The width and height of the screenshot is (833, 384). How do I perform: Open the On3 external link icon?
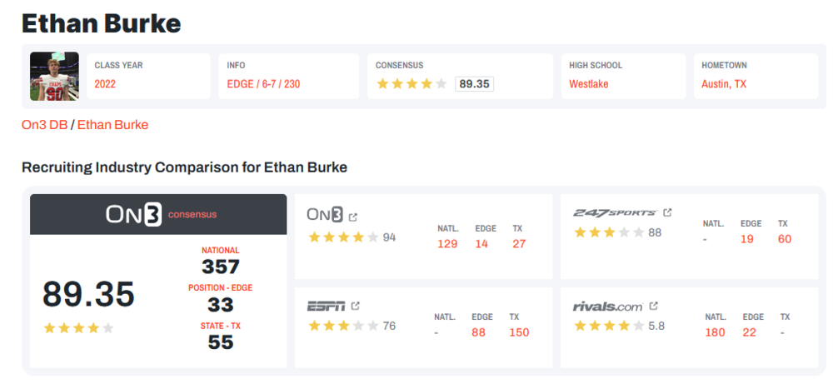pyautogui.click(x=353, y=217)
